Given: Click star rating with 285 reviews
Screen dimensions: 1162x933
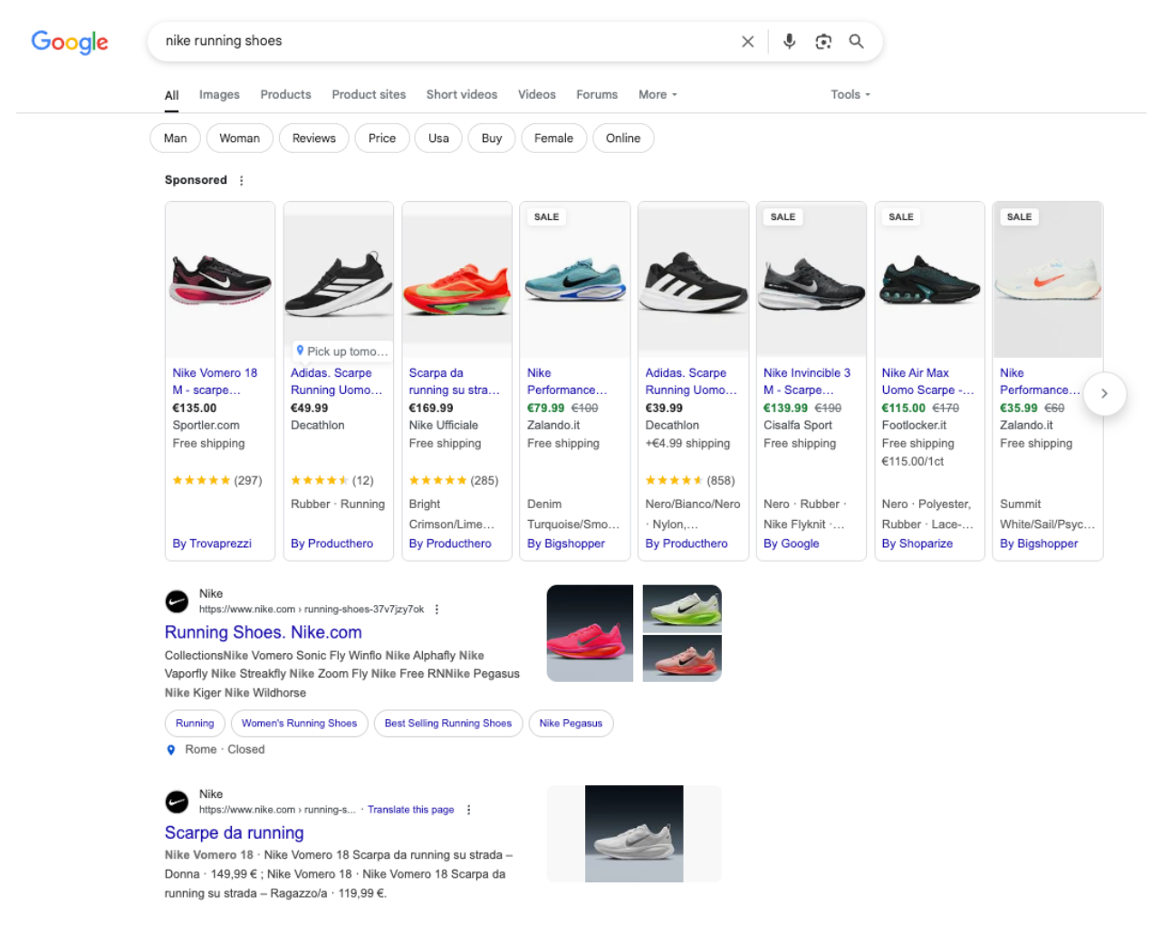Looking at the screenshot, I should (x=437, y=481).
